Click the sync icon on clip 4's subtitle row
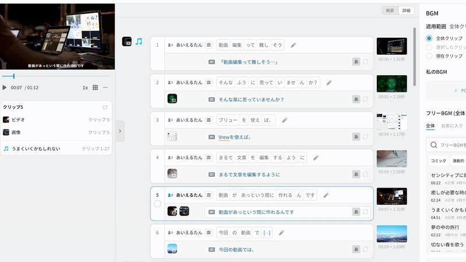466x262 pixels. coord(365,174)
